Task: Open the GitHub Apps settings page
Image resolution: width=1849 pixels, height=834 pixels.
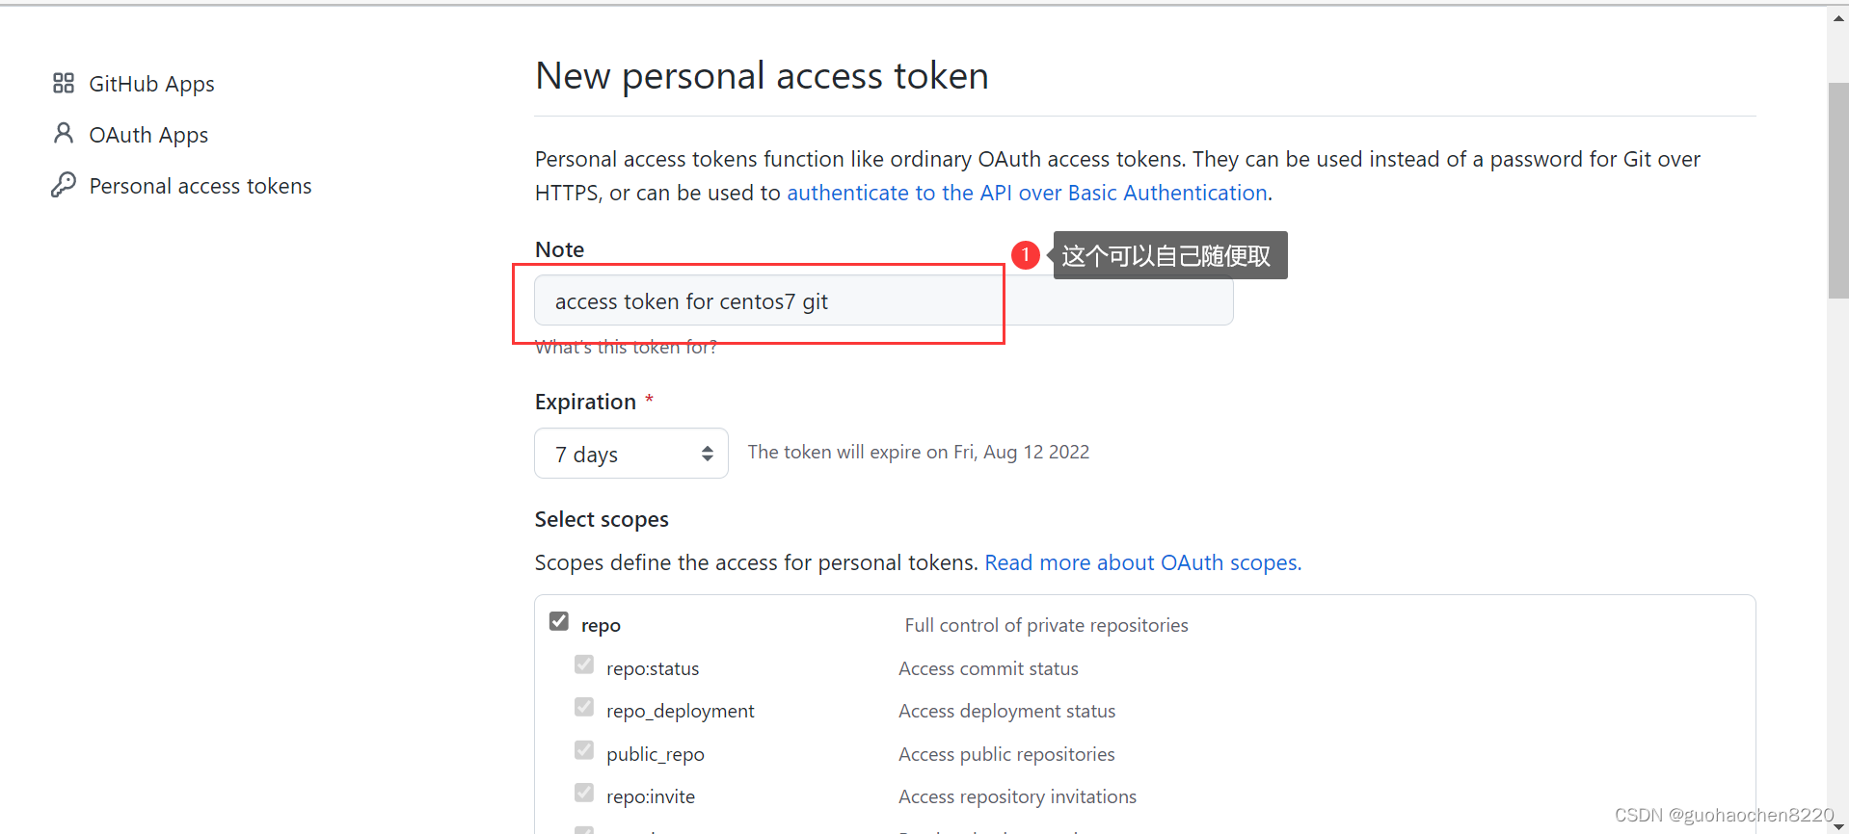Action: click(151, 84)
